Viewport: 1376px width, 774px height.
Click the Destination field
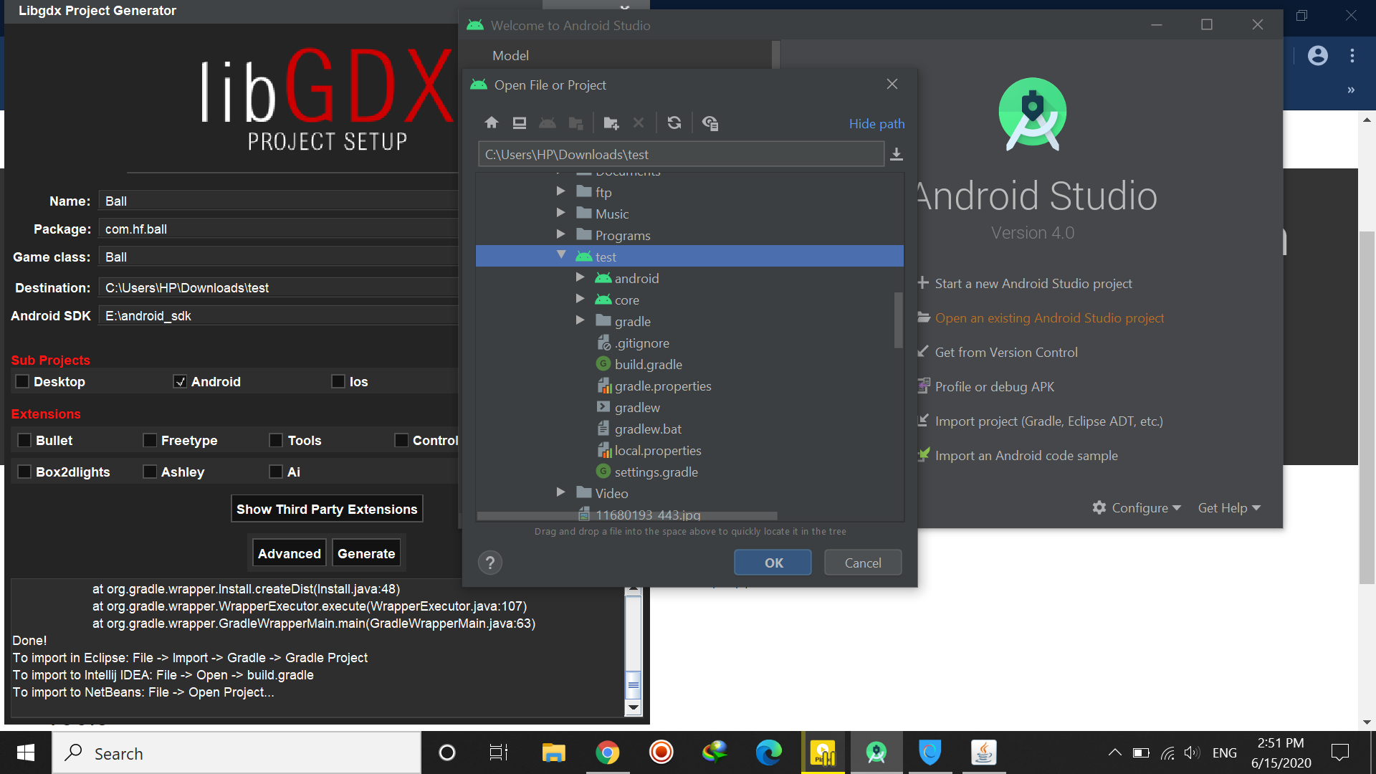278,287
